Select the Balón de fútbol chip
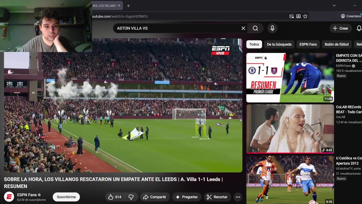 tap(337, 44)
